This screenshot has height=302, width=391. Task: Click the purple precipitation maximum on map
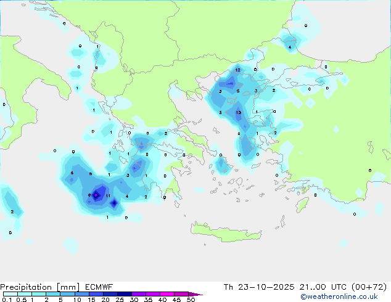[x=96, y=195]
